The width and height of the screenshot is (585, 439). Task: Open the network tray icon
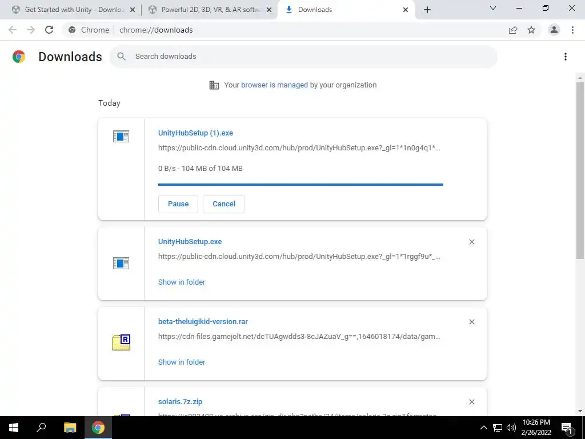498,428
